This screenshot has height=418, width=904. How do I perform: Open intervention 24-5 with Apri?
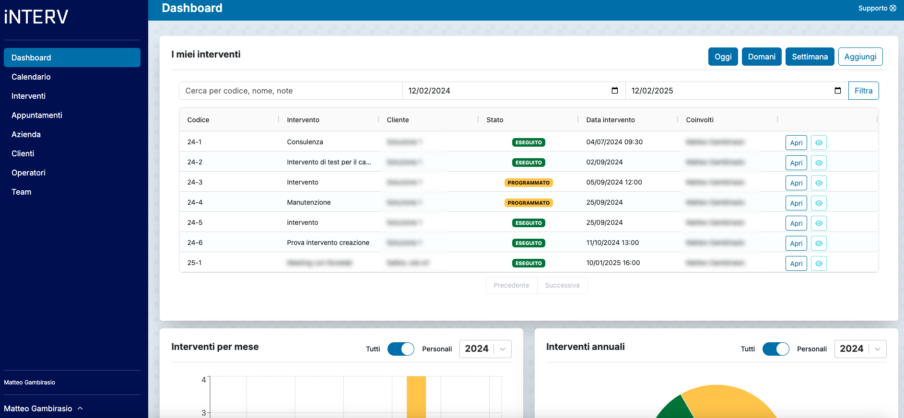click(796, 223)
